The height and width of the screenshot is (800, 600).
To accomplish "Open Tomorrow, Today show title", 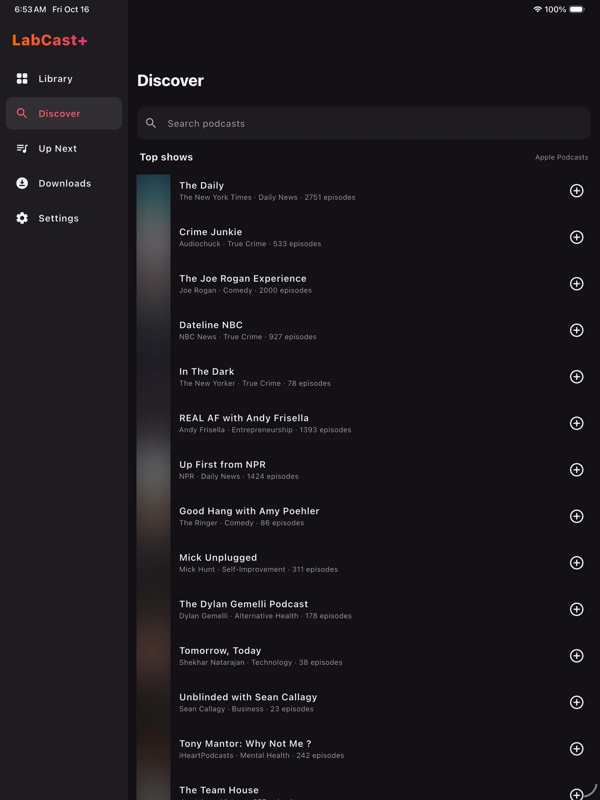I will [220, 650].
